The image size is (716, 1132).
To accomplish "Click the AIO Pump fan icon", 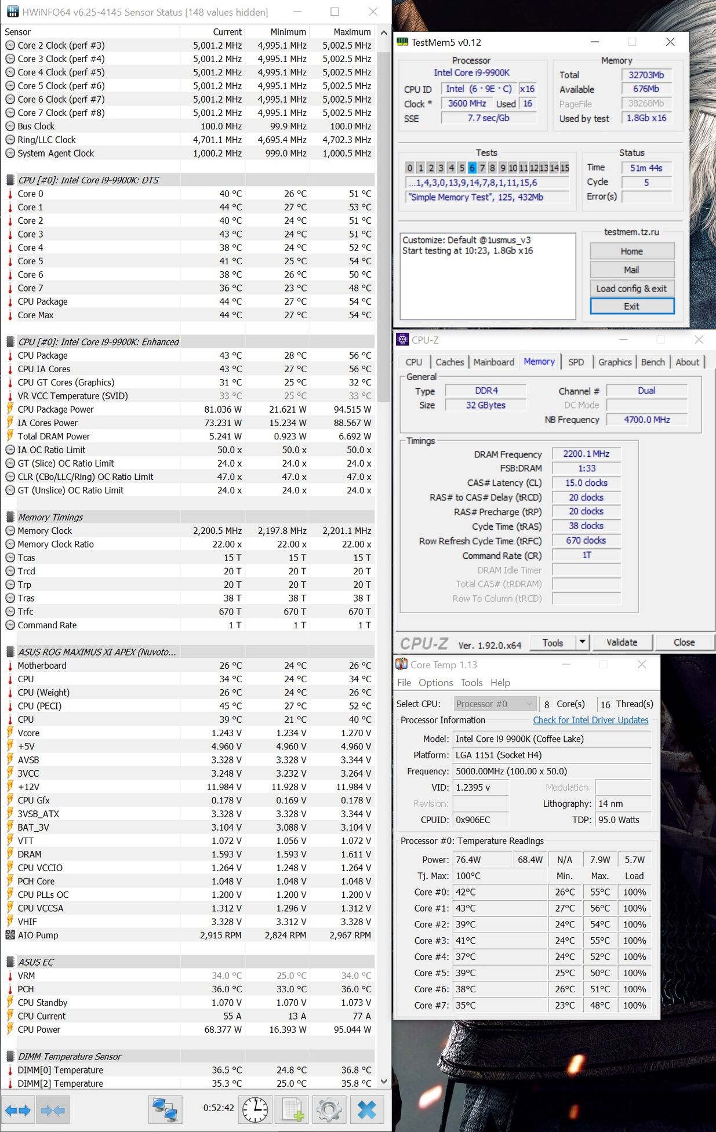I will (10, 935).
